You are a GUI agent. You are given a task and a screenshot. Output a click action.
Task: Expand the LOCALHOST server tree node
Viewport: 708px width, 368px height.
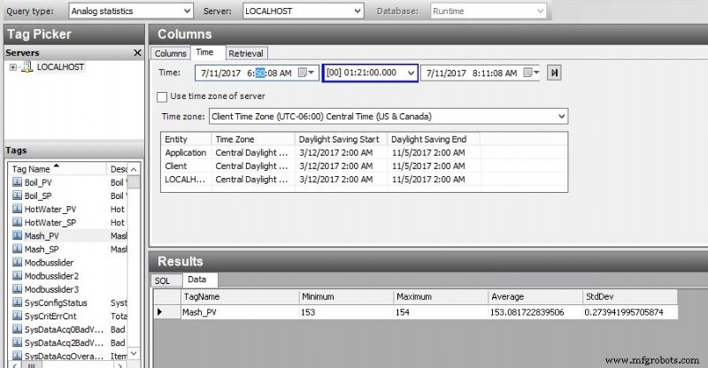coord(13,67)
